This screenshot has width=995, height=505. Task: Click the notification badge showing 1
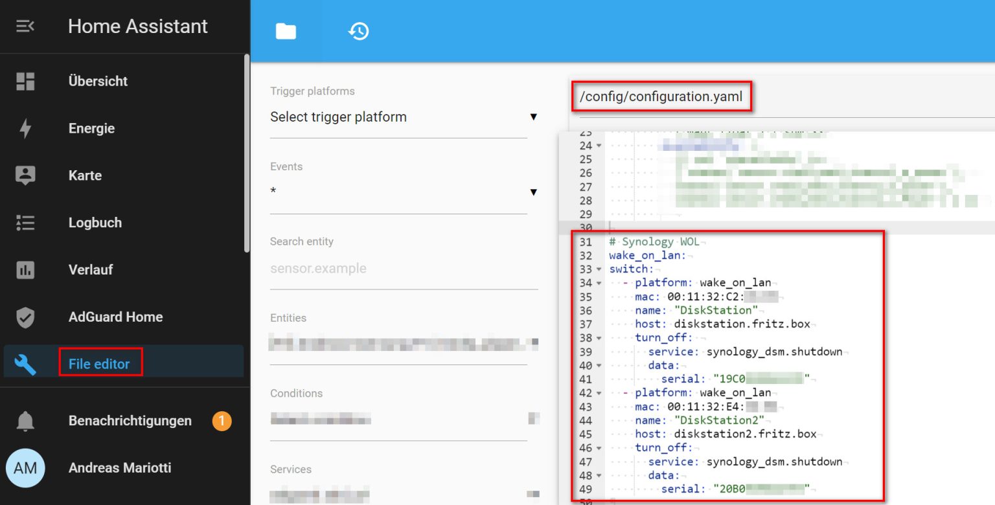222,420
